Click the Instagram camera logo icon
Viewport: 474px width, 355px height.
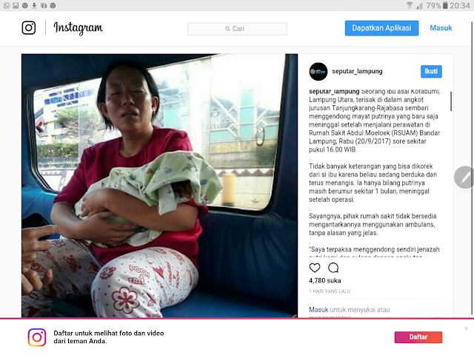pyautogui.click(x=29, y=28)
